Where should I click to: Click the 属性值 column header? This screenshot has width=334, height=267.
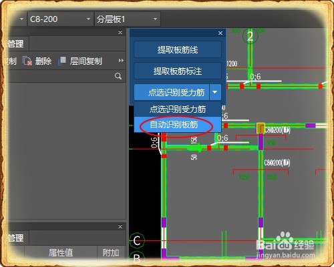click(61, 252)
